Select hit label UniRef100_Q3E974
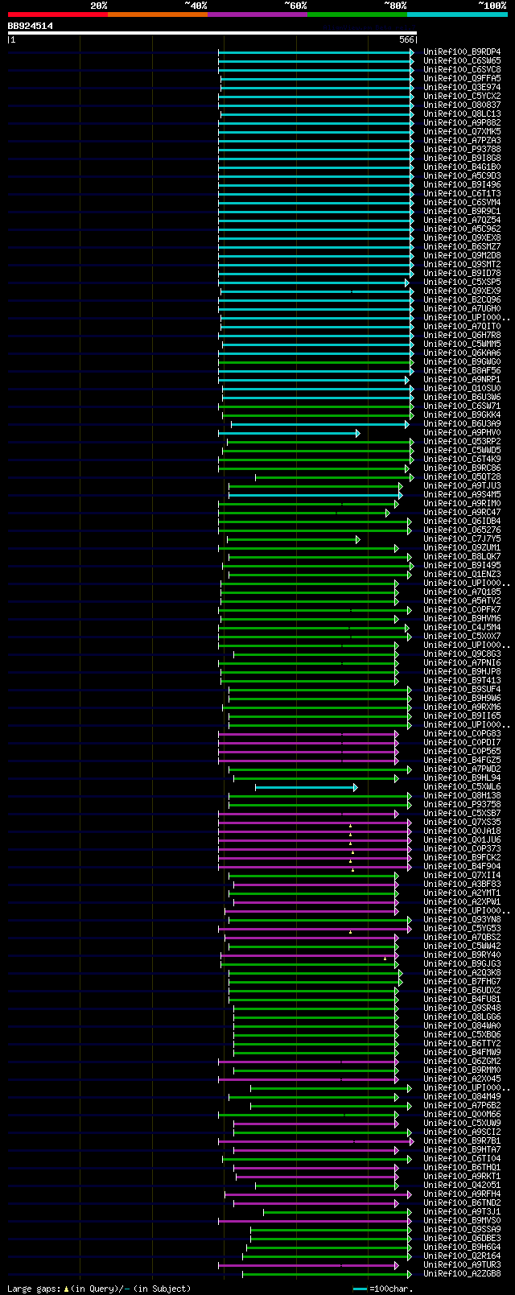This screenshot has width=515, height=1295. click(462, 87)
